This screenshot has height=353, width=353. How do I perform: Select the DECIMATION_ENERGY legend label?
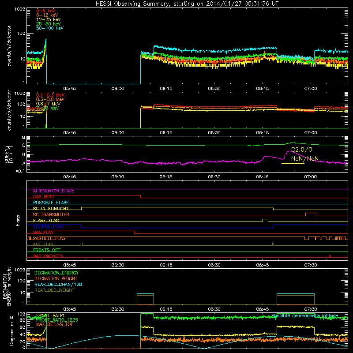pyautogui.click(x=56, y=273)
